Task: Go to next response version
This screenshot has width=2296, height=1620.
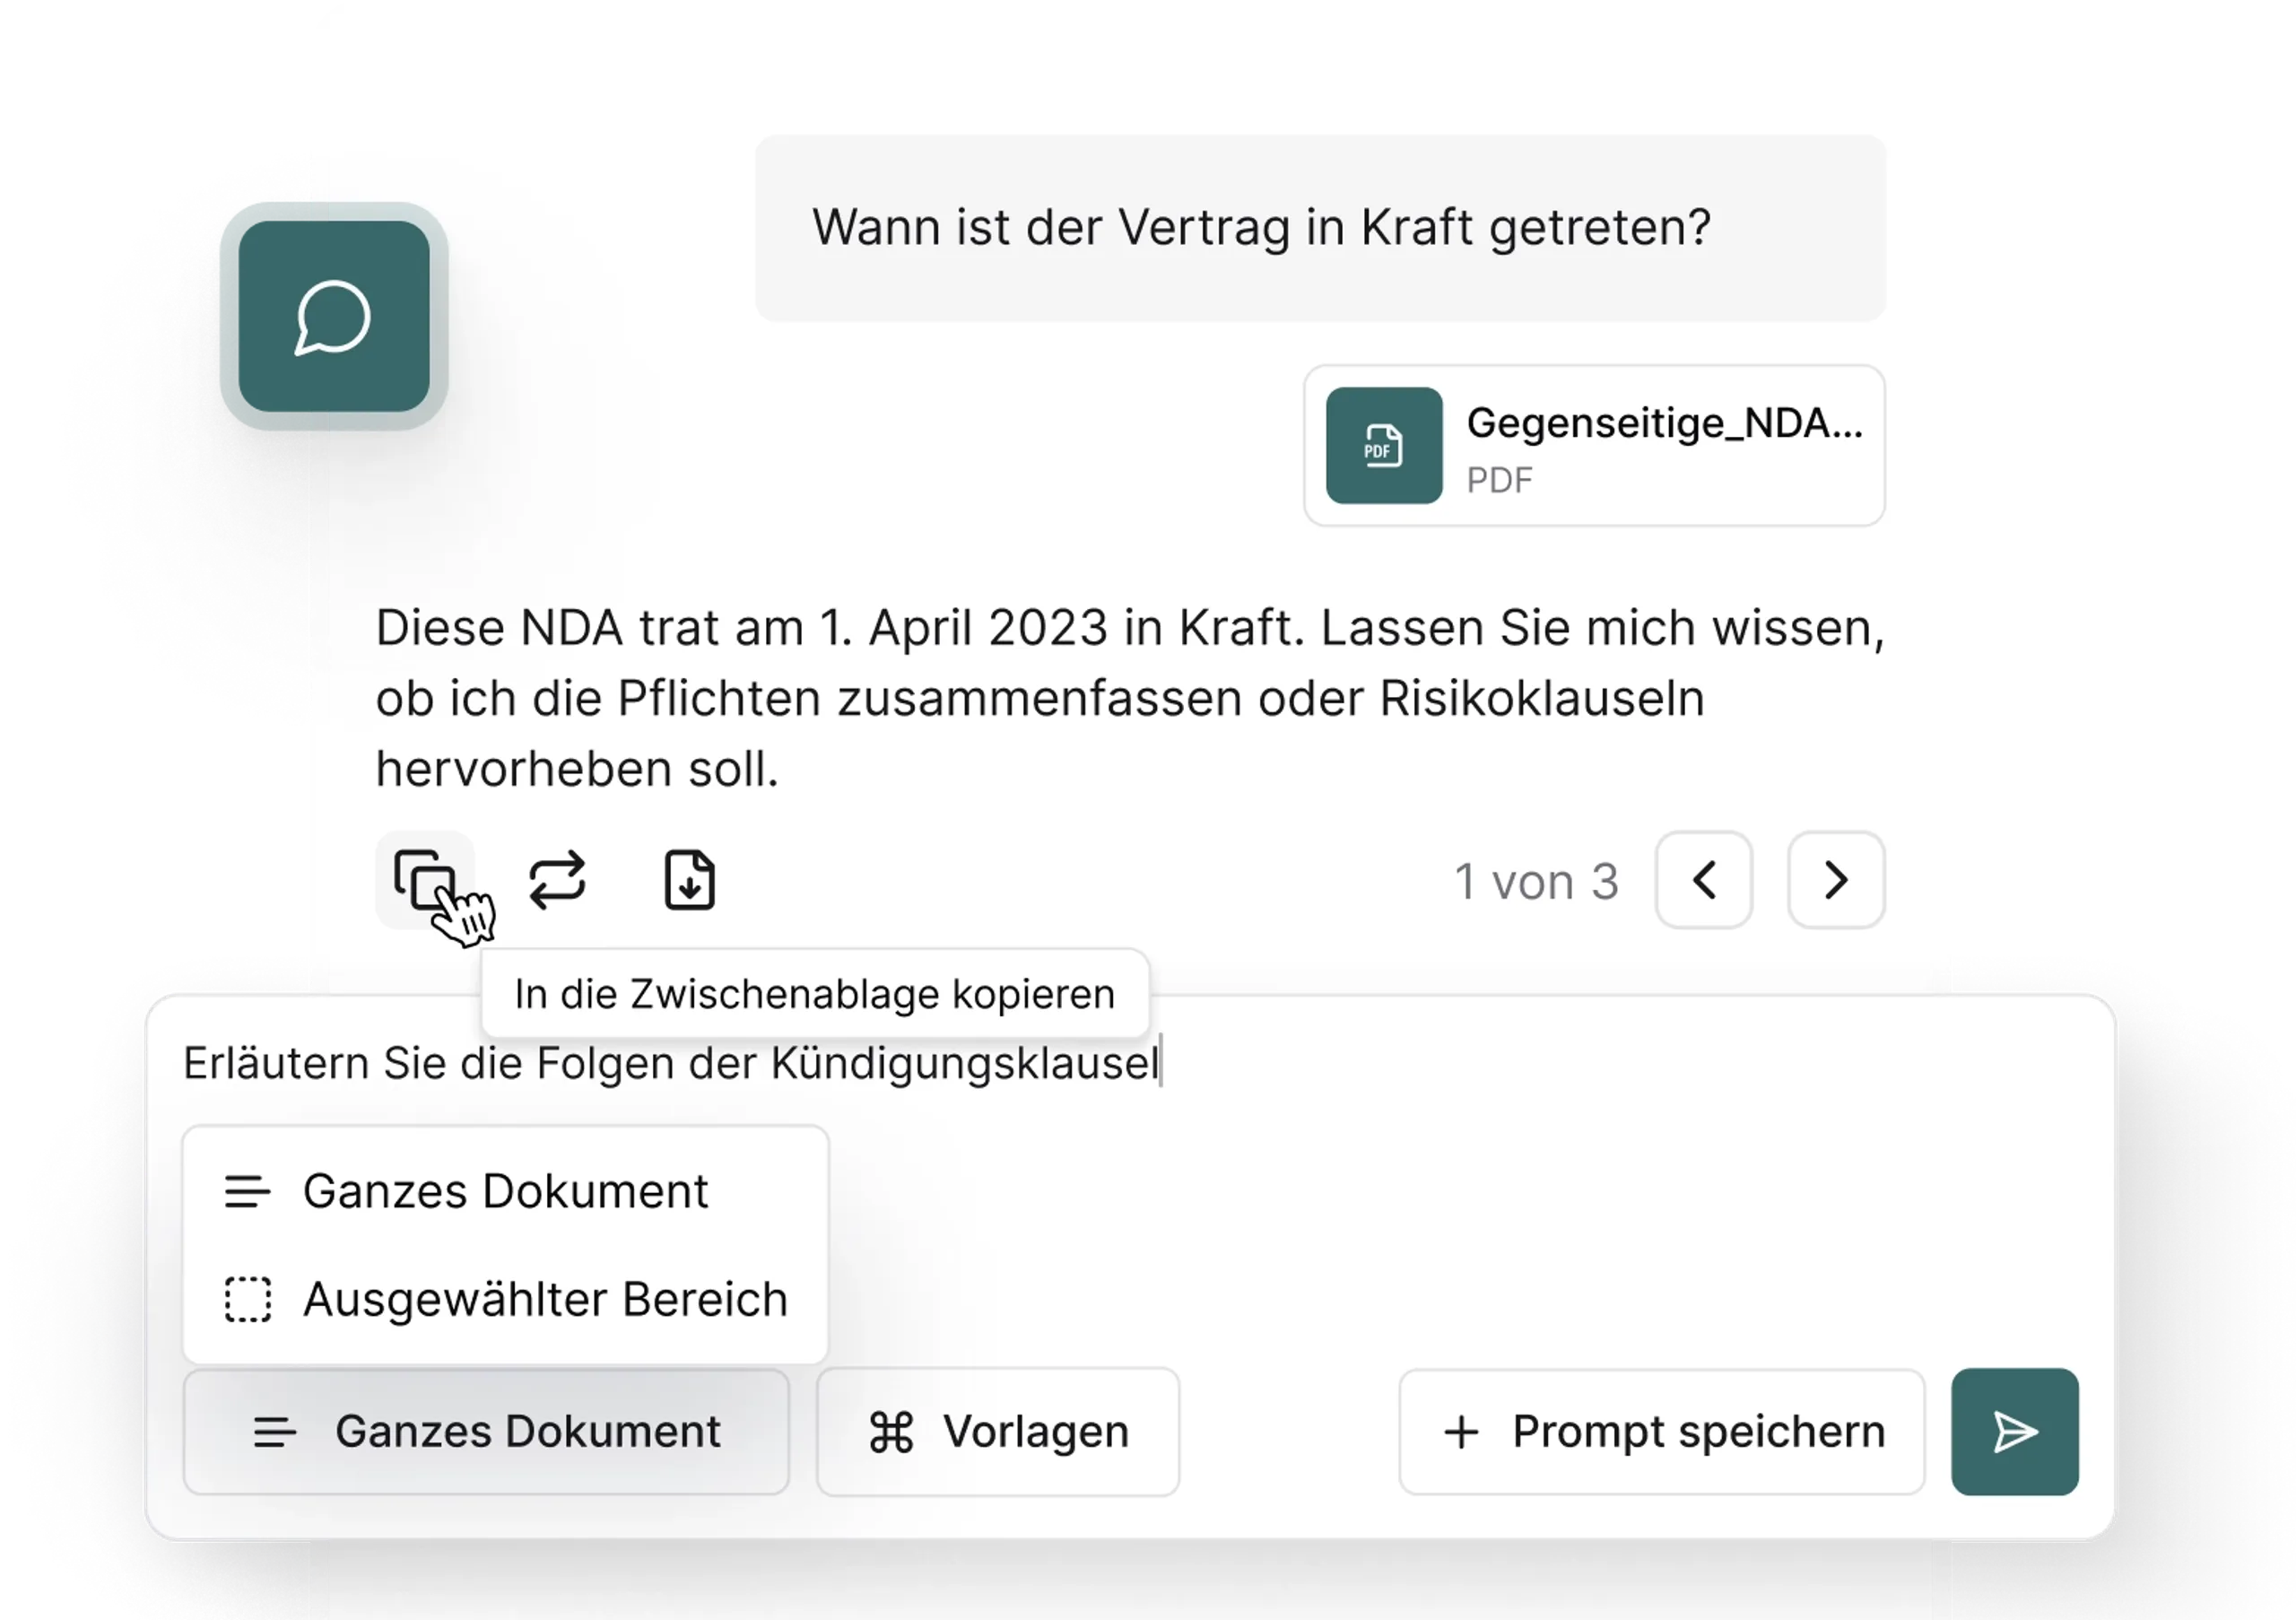Action: [1836, 880]
